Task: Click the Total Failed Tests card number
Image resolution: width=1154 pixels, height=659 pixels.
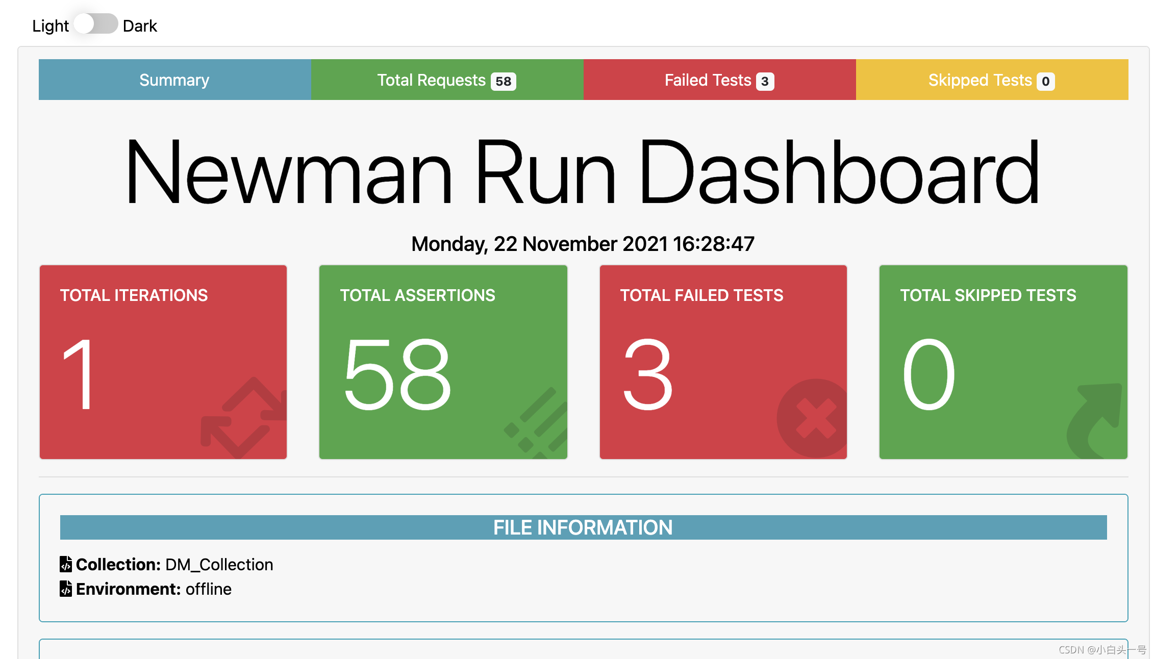Action: pyautogui.click(x=648, y=375)
